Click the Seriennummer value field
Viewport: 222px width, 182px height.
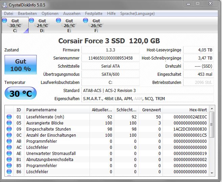pos(110,58)
